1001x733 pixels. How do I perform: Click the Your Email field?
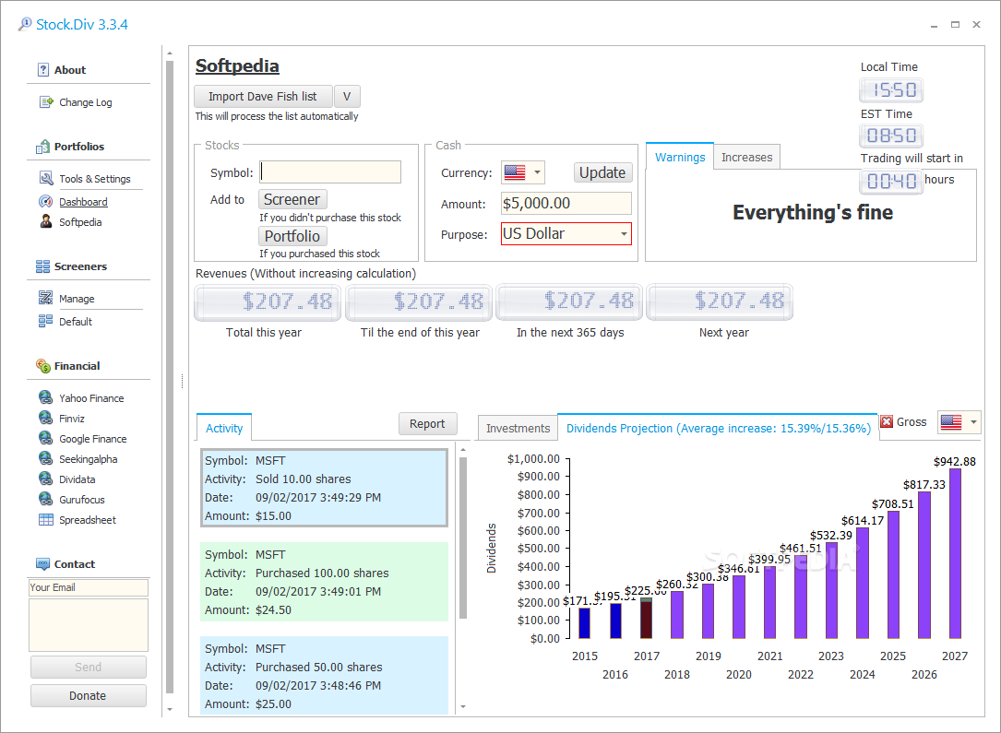pos(88,587)
